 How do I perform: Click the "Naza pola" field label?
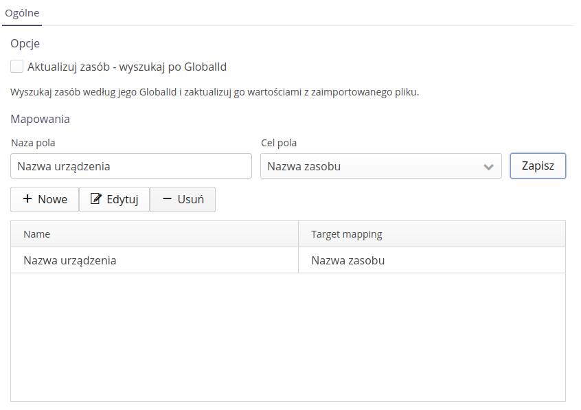33,143
